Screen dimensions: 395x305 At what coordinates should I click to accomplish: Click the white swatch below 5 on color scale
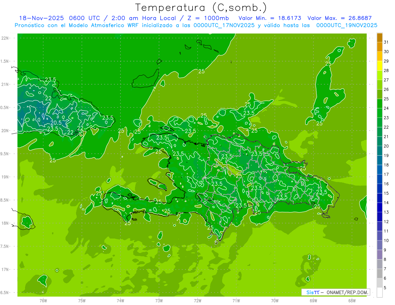click(x=380, y=292)
